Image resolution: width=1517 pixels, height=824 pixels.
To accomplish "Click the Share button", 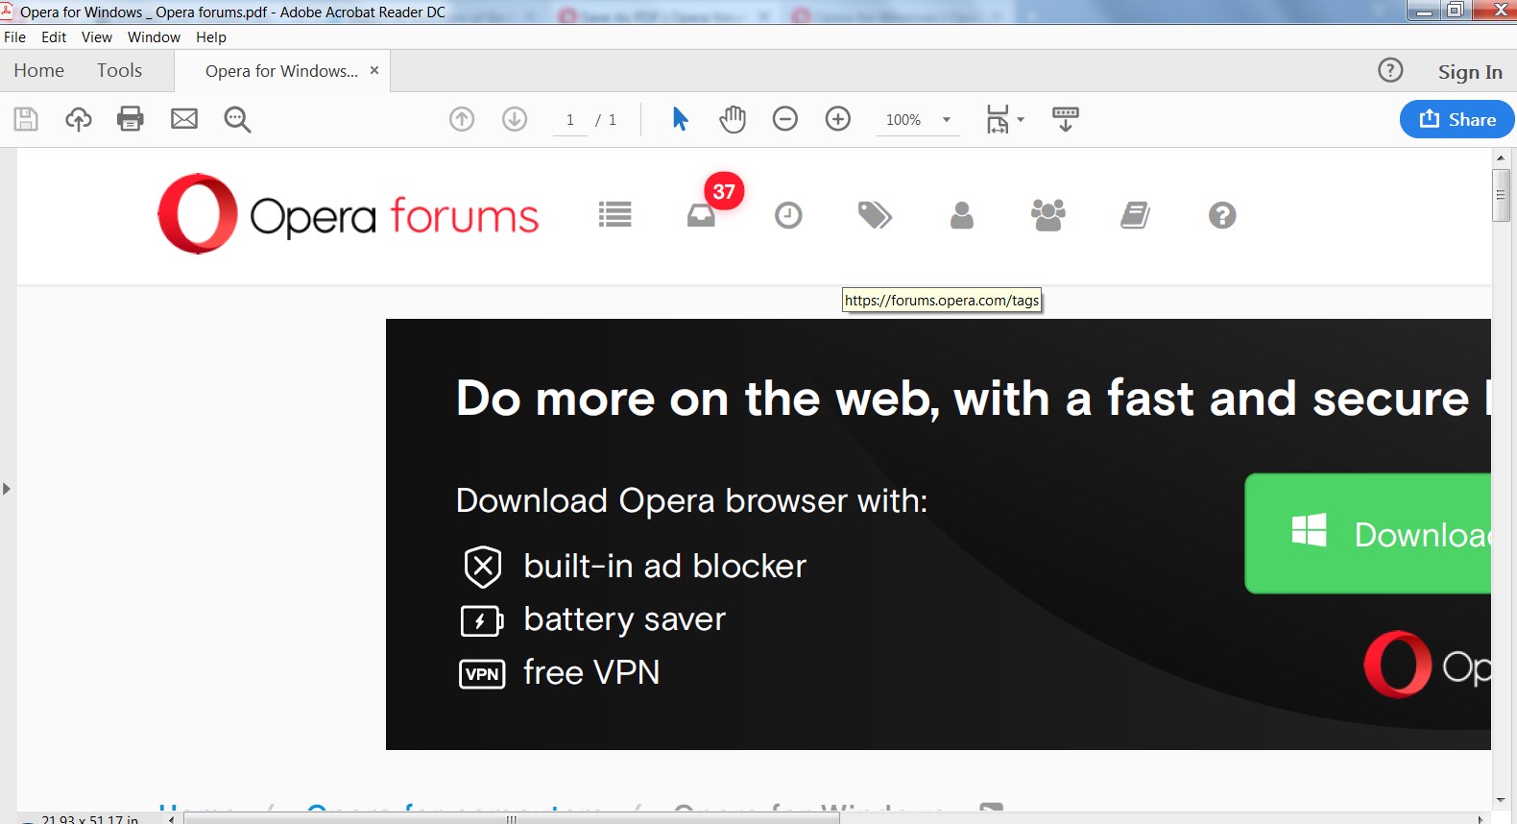I will tap(1457, 119).
